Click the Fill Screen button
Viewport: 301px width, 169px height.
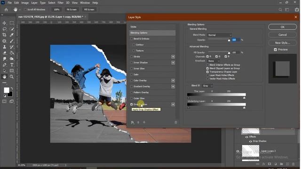click(x=89, y=9)
